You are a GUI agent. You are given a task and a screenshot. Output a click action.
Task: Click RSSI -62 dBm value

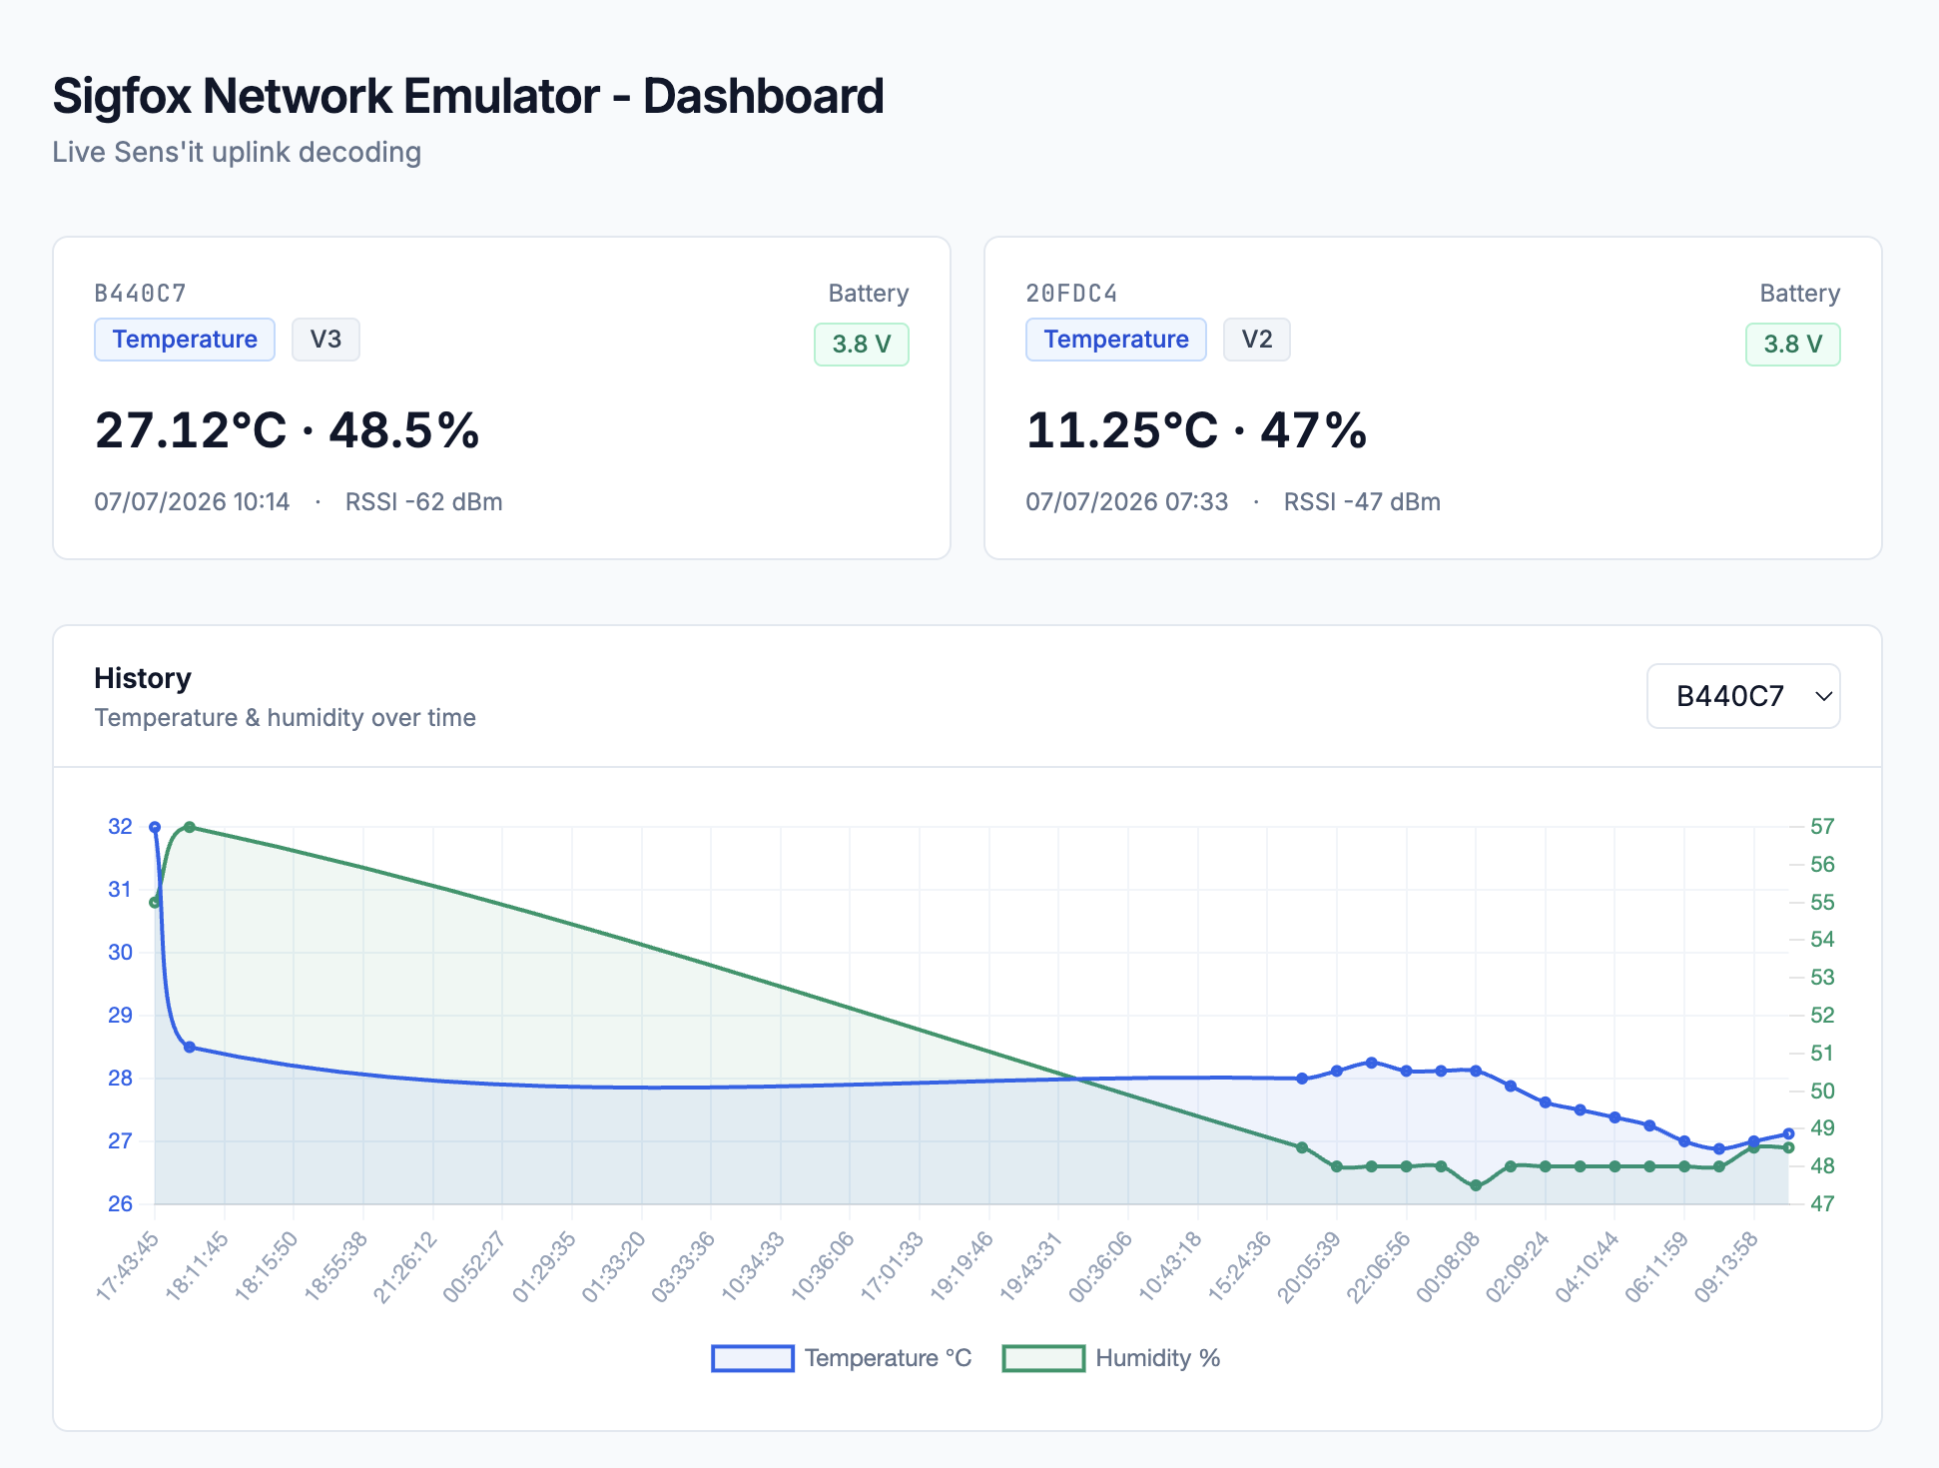point(424,502)
